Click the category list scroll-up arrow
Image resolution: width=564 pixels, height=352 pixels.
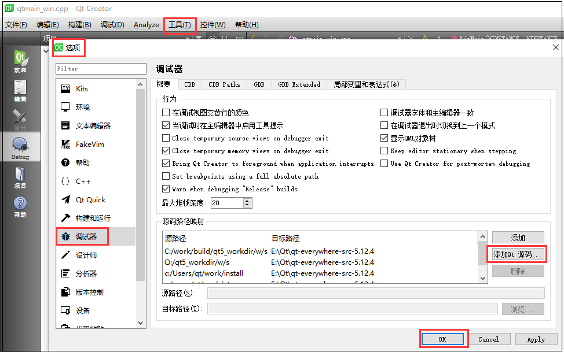(x=140, y=84)
